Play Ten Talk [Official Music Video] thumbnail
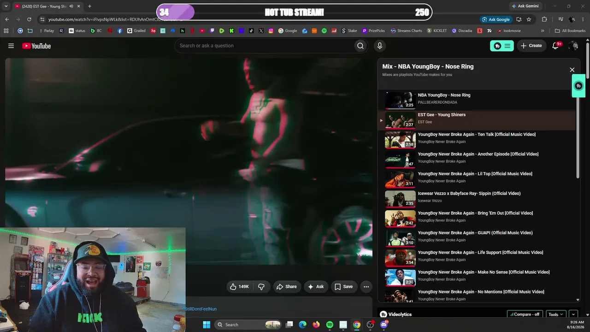The width and height of the screenshot is (590, 332). coord(400,140)
